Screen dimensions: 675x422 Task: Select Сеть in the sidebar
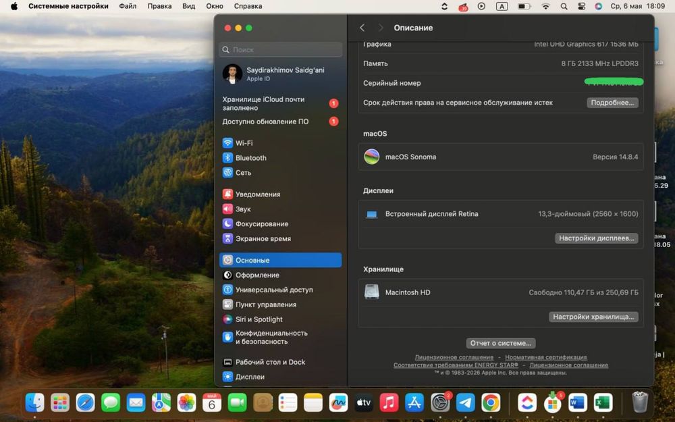coord(280,173)
